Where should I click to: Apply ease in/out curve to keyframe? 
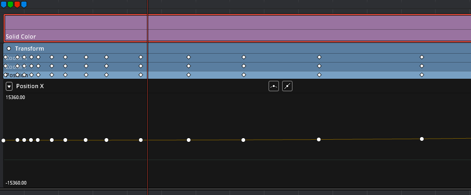coord(274,86)
